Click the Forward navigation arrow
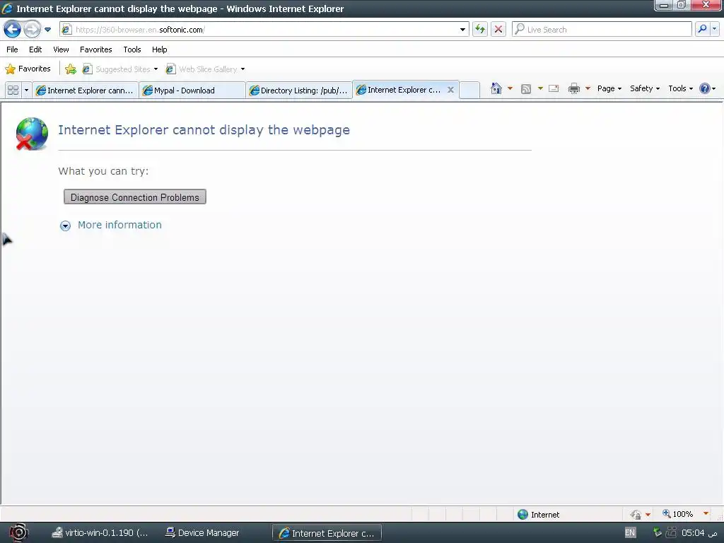 click(32, 30)
